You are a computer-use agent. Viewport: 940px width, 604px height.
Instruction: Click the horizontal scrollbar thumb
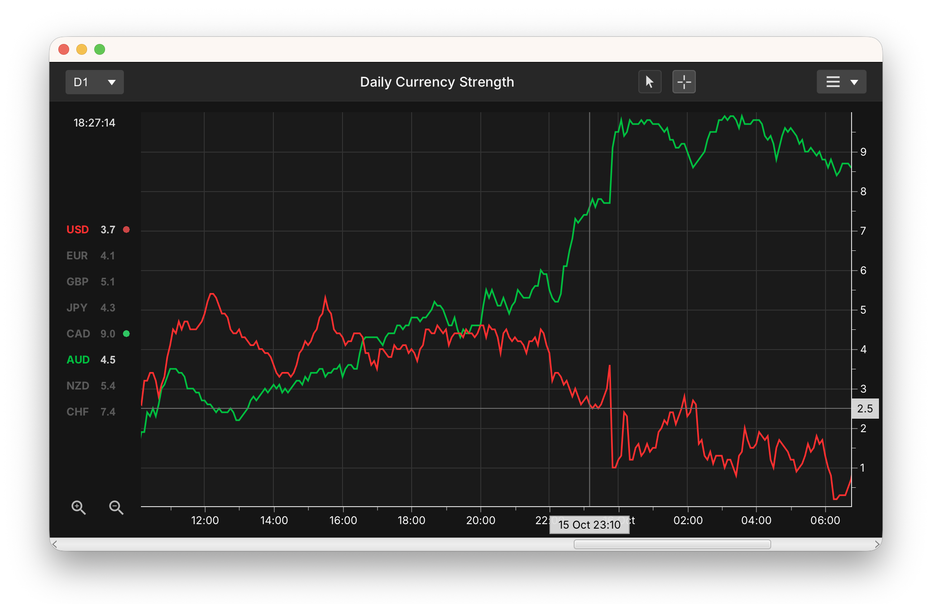click(x=672, y=544)
